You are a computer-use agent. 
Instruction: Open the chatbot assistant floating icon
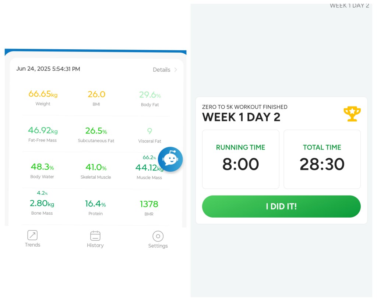(x=170, y=159)
